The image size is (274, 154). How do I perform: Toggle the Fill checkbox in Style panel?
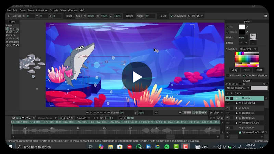227,27
